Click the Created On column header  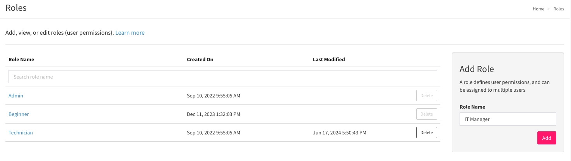[200, 60]
